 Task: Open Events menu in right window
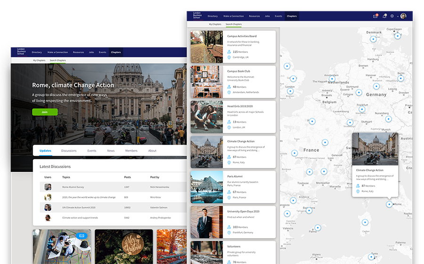pos(278,16)
